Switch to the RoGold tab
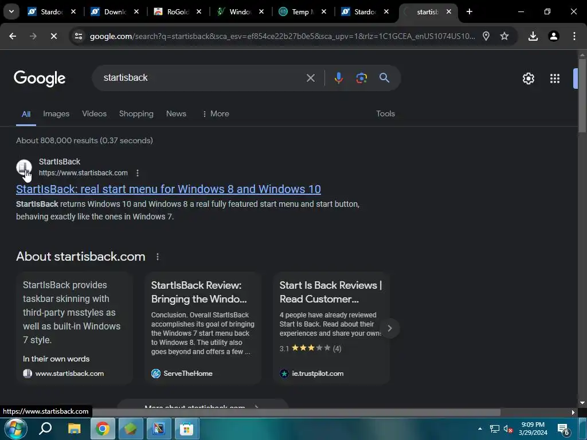Image resolution: width=587 pixels, height=440 pixels. coord(177,11)
